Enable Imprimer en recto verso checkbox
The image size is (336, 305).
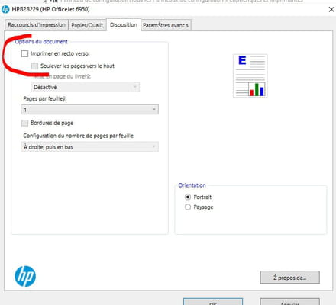(24, 53)
